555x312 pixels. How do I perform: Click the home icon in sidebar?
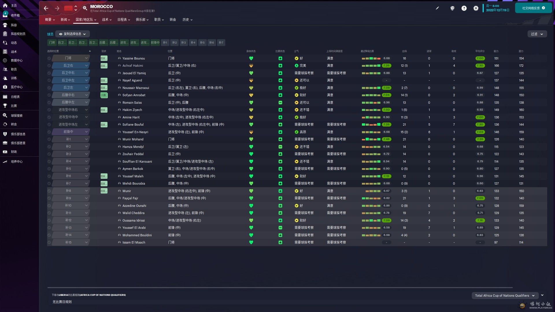tap(5, 5)
